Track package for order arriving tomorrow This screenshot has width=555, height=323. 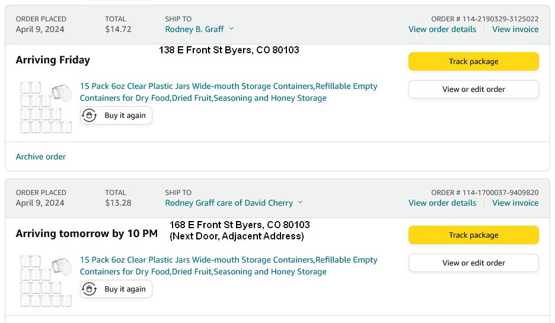(473, 235)
